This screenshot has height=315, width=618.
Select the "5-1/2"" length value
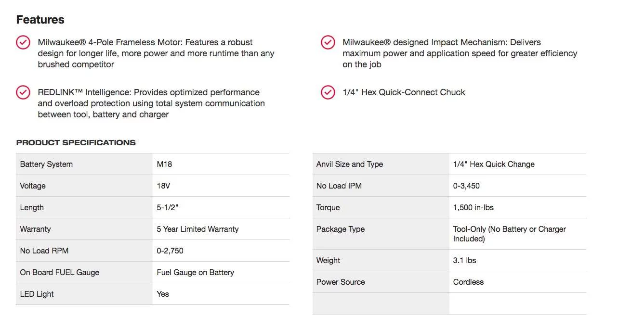pyautogui.click(x=168, y=207)
